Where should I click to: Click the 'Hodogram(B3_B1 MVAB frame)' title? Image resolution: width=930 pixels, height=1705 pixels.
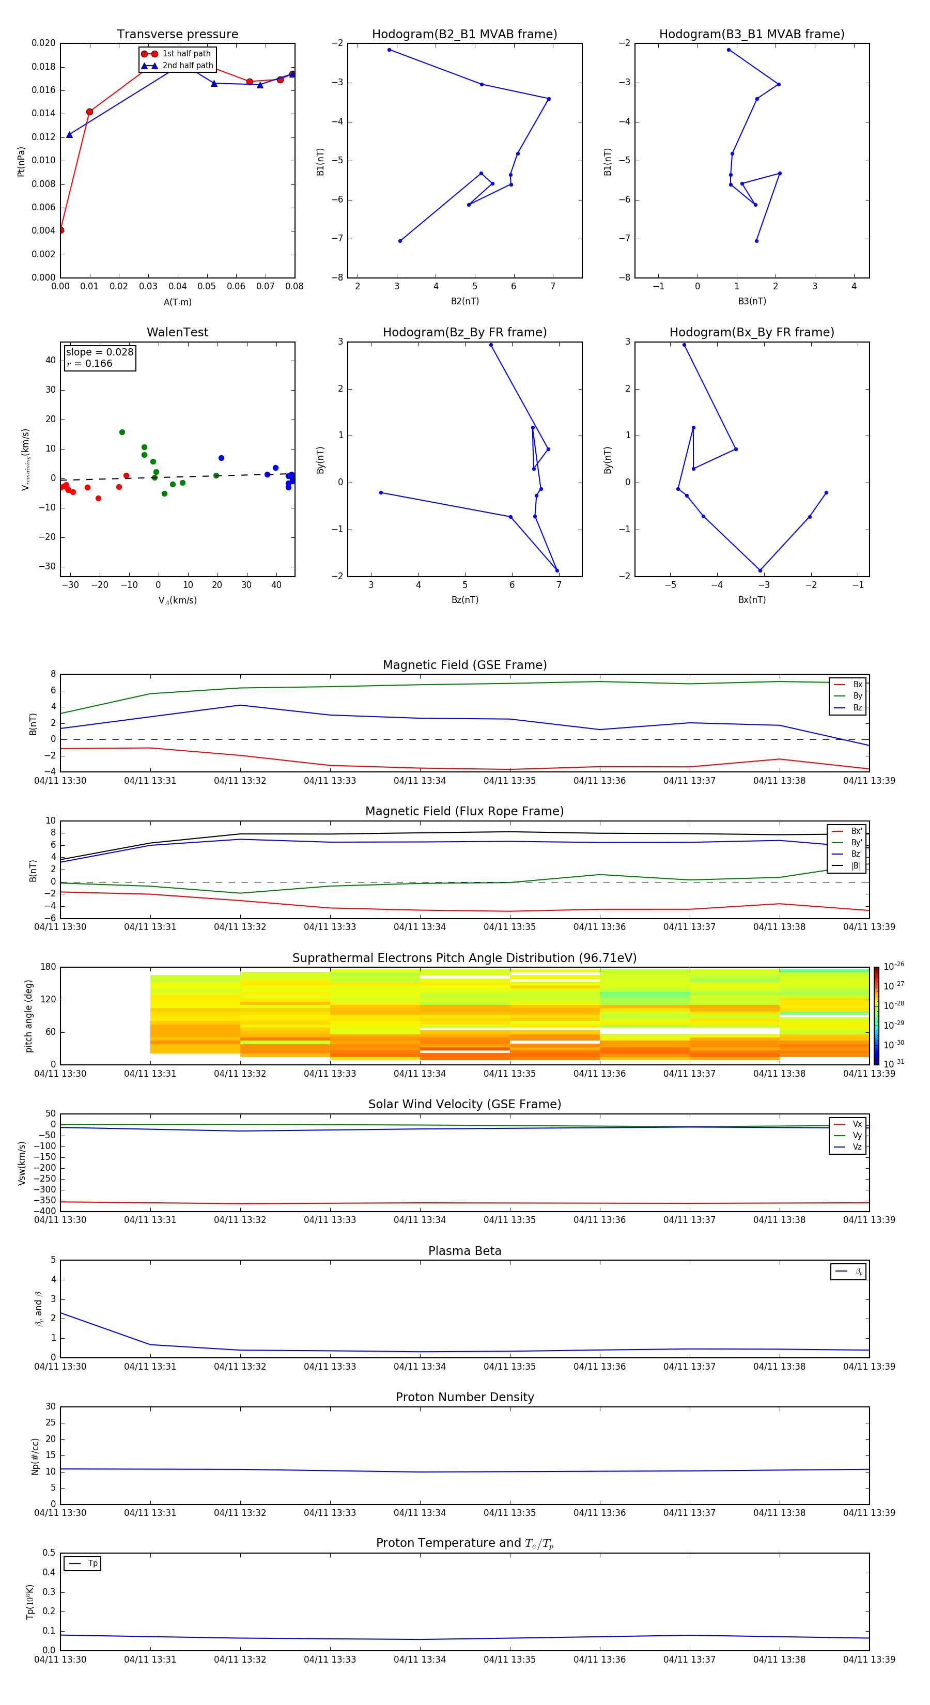tap(752, 34)
